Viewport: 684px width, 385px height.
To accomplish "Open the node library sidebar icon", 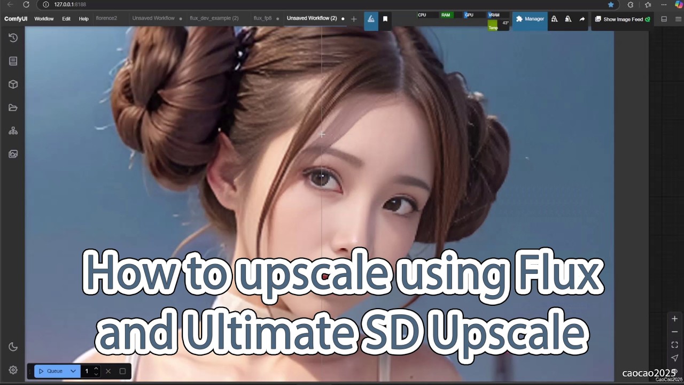I will point(13,61).
